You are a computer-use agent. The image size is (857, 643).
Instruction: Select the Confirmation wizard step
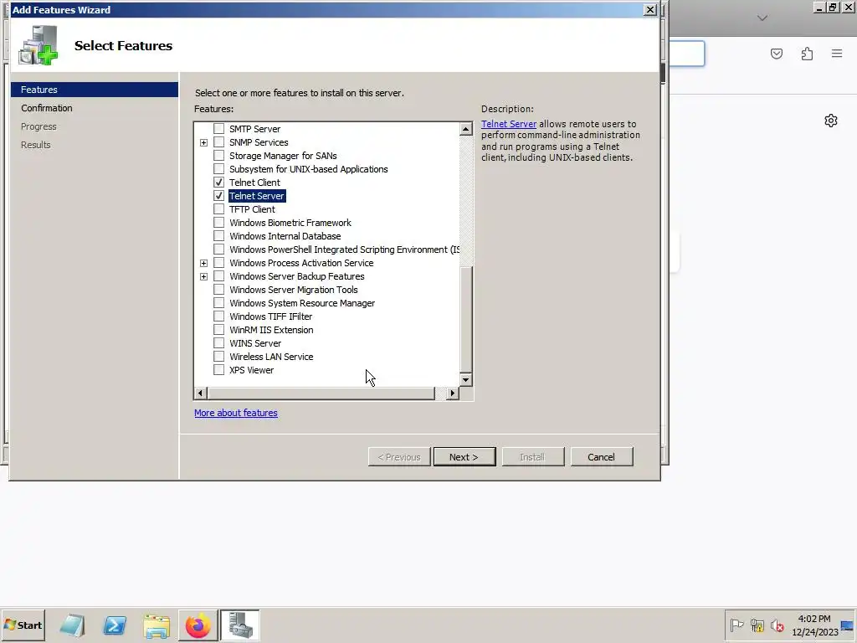coord(47,108)
